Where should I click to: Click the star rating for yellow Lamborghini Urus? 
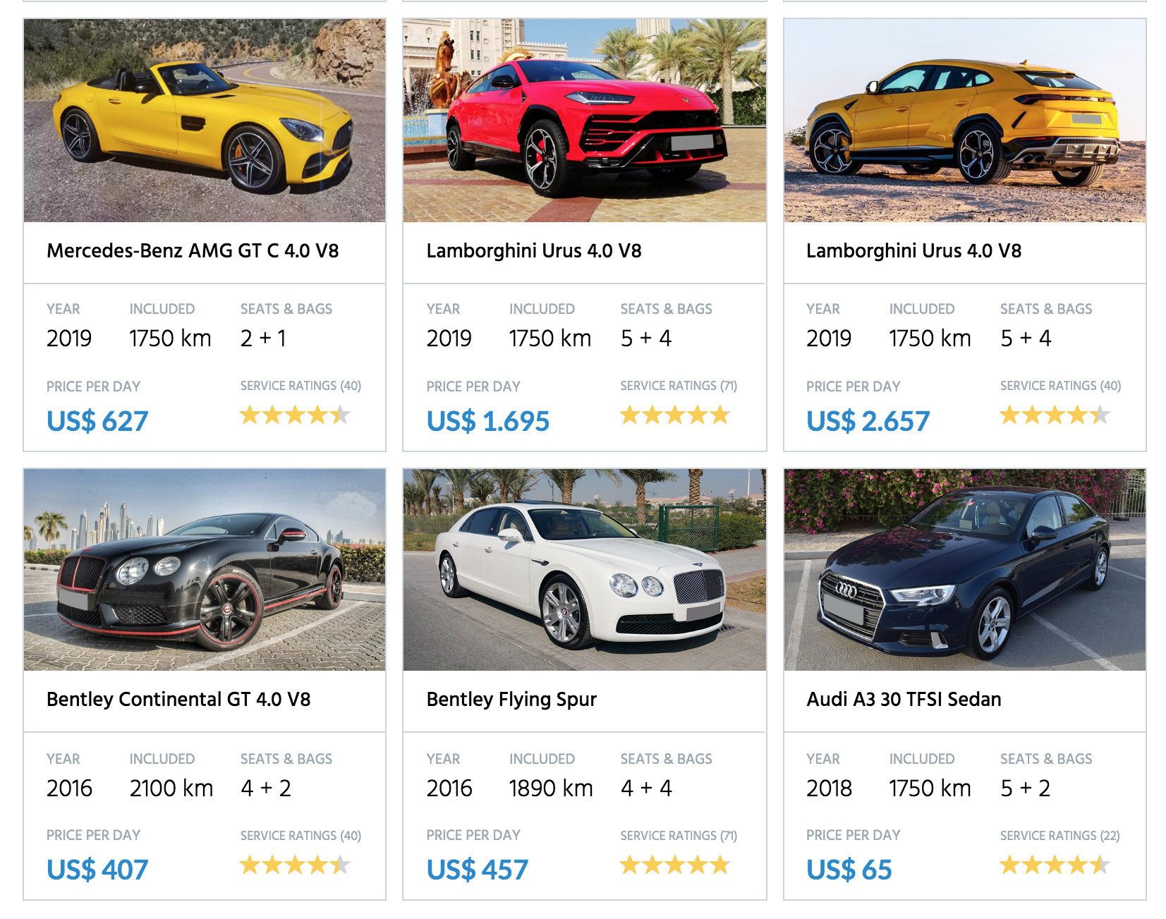(1052, 415)
